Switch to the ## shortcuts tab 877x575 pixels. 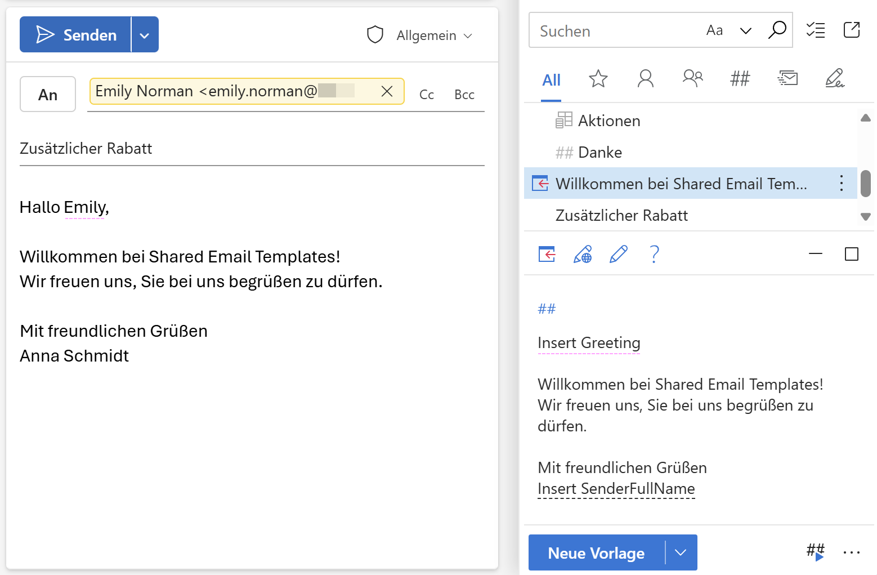[740, 79]
